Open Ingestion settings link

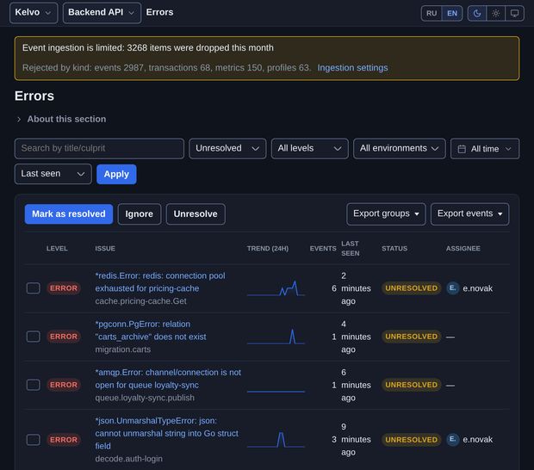(352, 68)
